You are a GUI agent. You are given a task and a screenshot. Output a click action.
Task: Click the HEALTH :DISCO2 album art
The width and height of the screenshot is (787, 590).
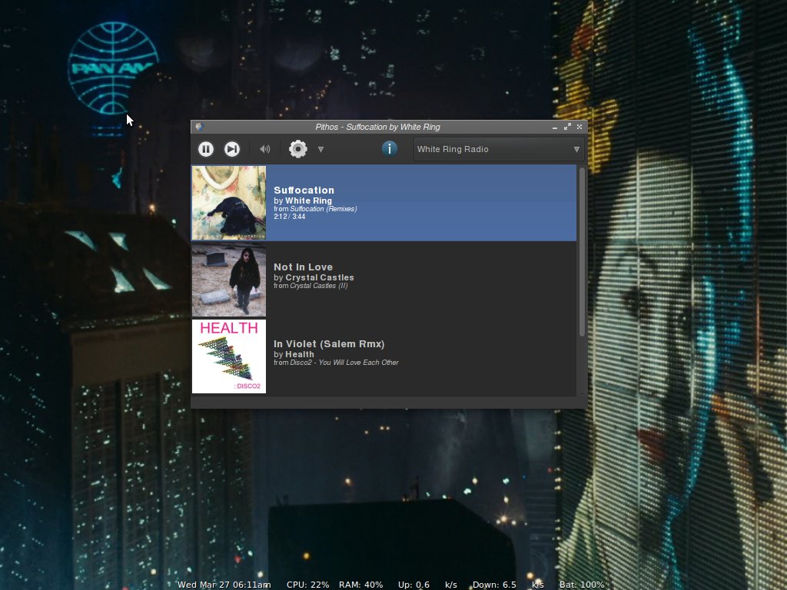tap(228, 356)
